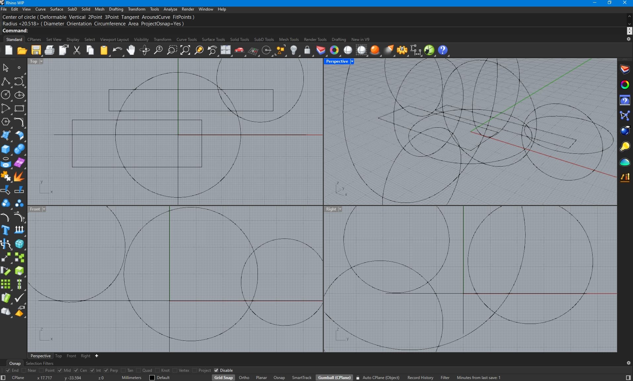The height and width of the screenshot is (381, 633).
Task: Click the Cut scissors icon
Action: 77,50
